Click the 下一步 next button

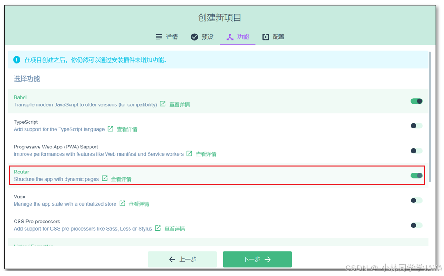click(x=257, y=259)
